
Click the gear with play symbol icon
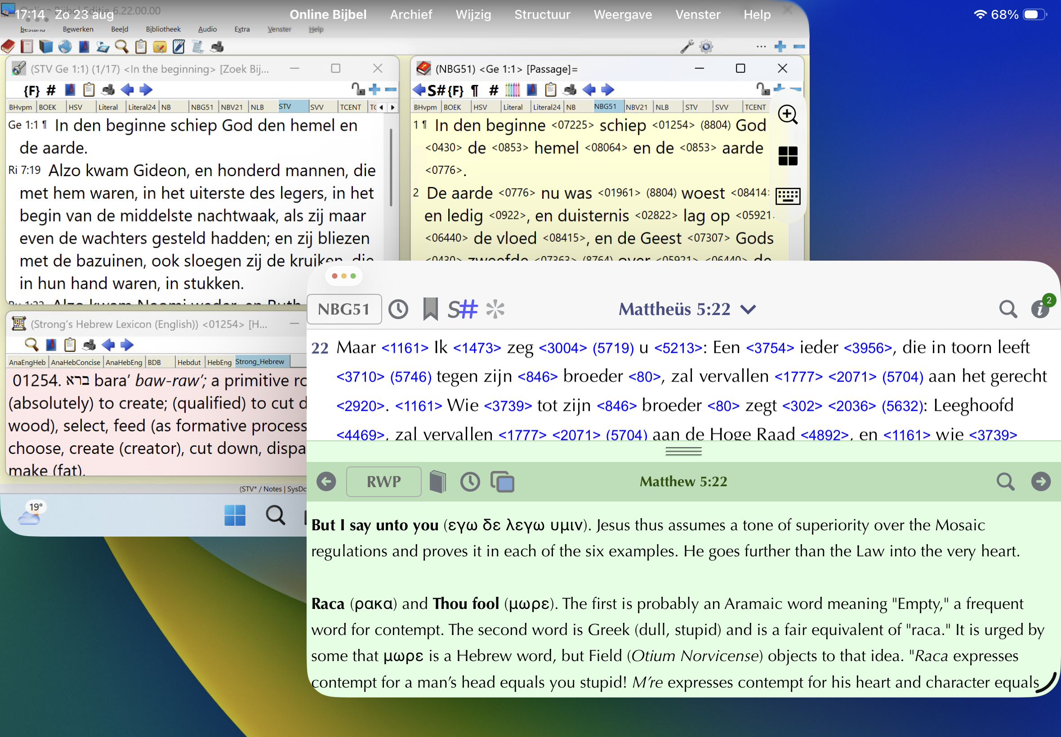coord(706,47)
